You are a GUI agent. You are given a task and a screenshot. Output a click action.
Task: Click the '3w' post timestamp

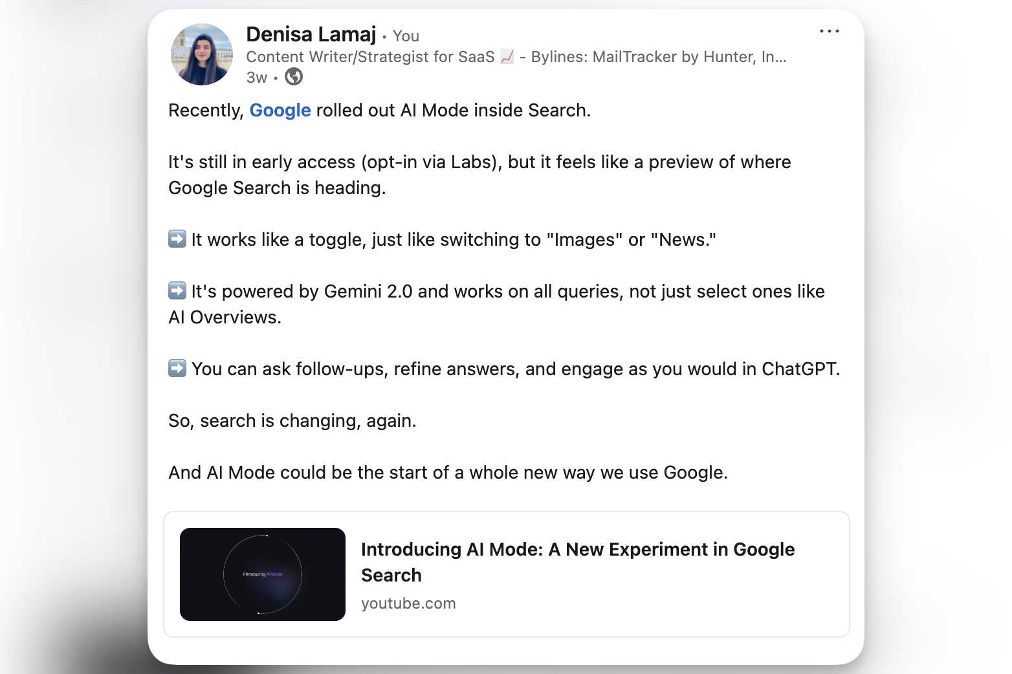[x=256, y=78]
